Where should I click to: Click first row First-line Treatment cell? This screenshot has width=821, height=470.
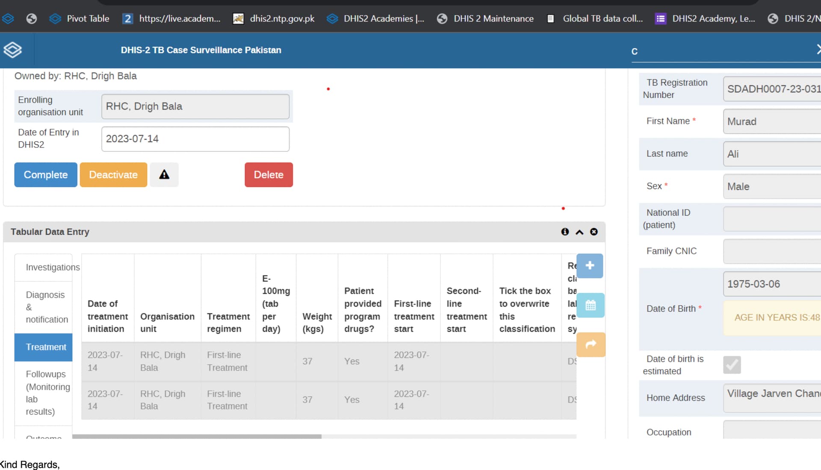click(228, 361)
